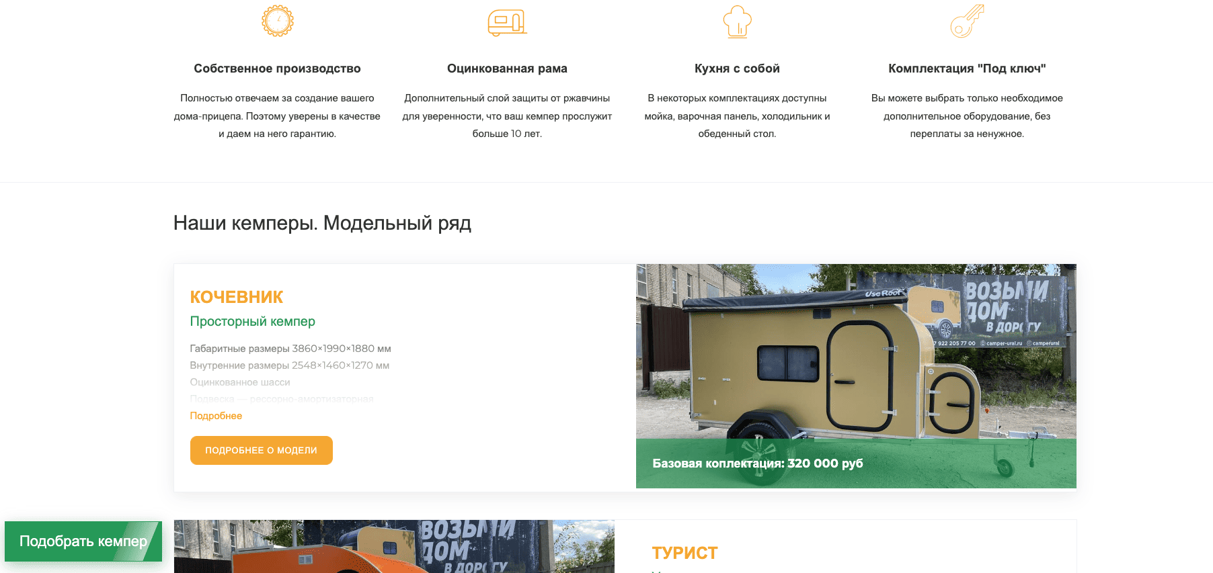Open the ТУРИСТ model title
1213x573 pixels.
point(684,553)
